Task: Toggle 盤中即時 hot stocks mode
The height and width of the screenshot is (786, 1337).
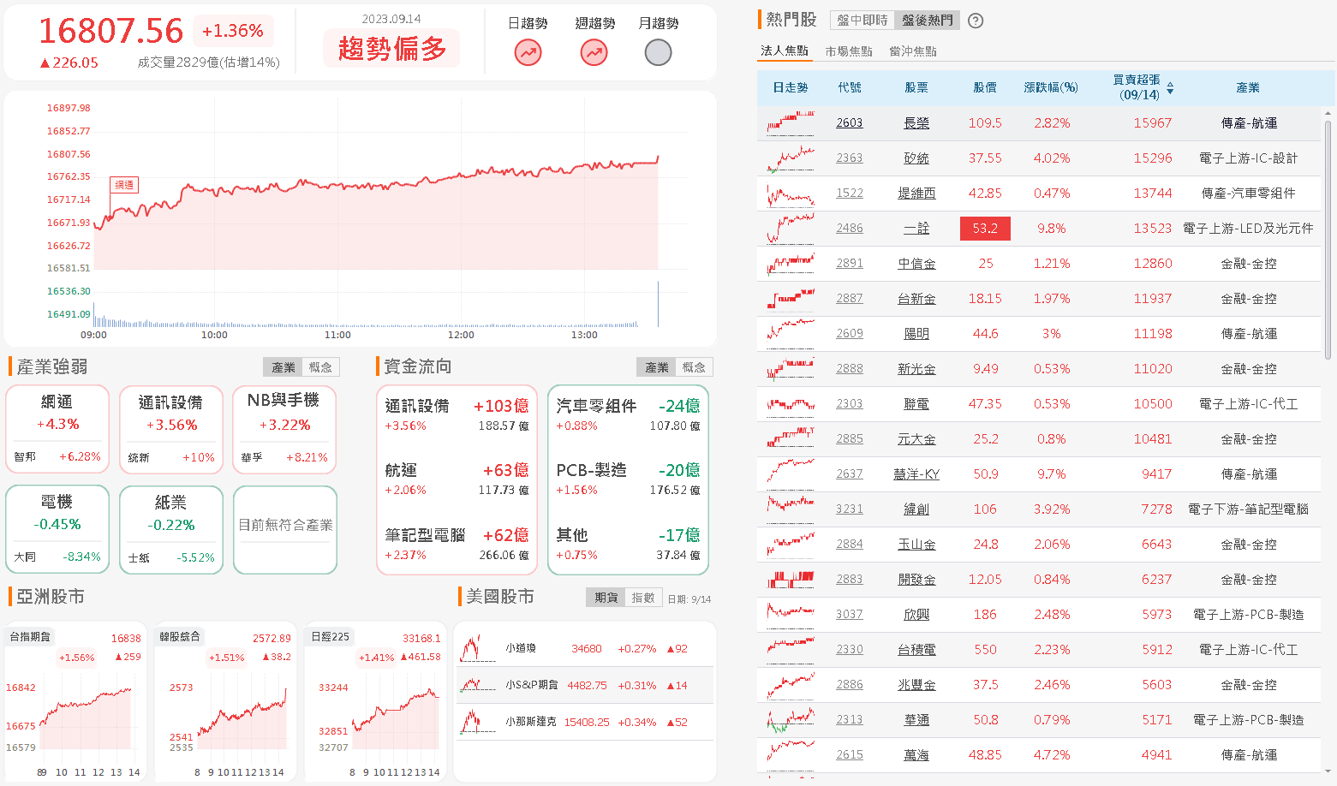Action: pyautogui.click(x=862, y=20)
